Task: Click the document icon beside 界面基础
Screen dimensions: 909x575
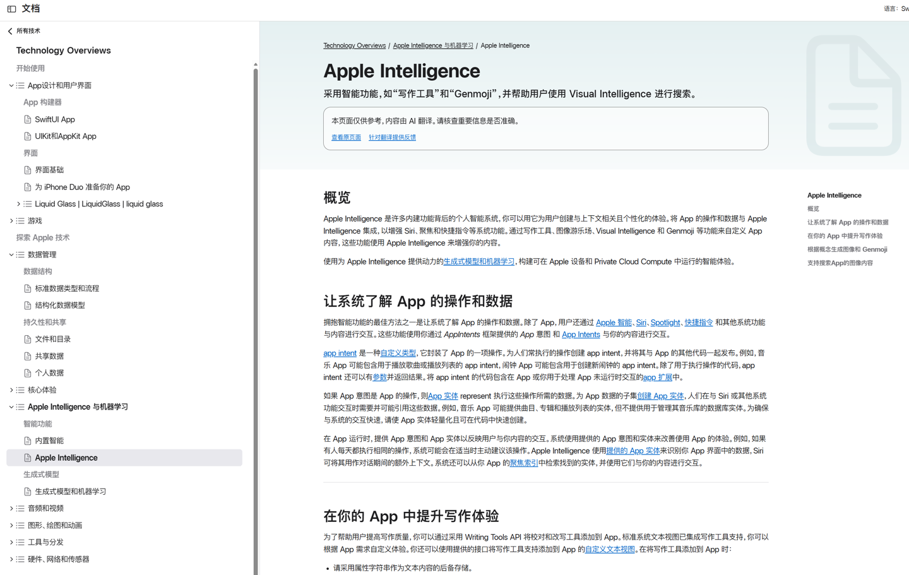Action: tap(28, 170)
